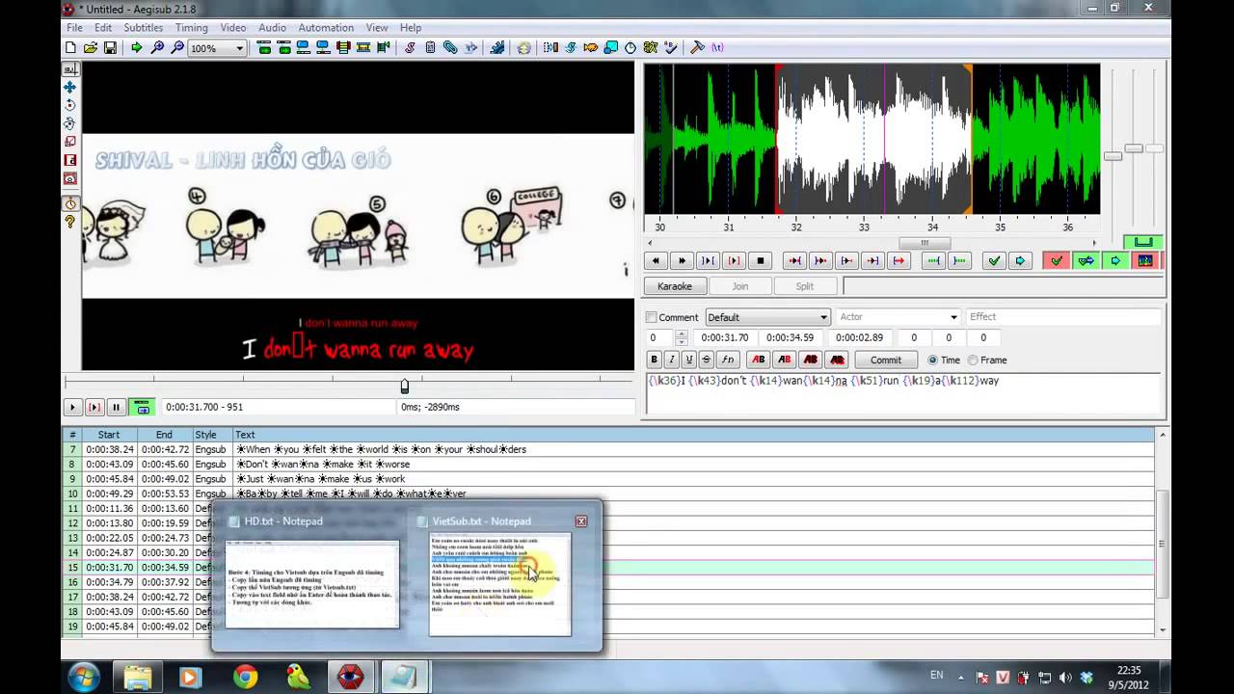The height and width of the screenshot is (694, 1234).
Task: Open the Options hammer icon
Action: 697,47
